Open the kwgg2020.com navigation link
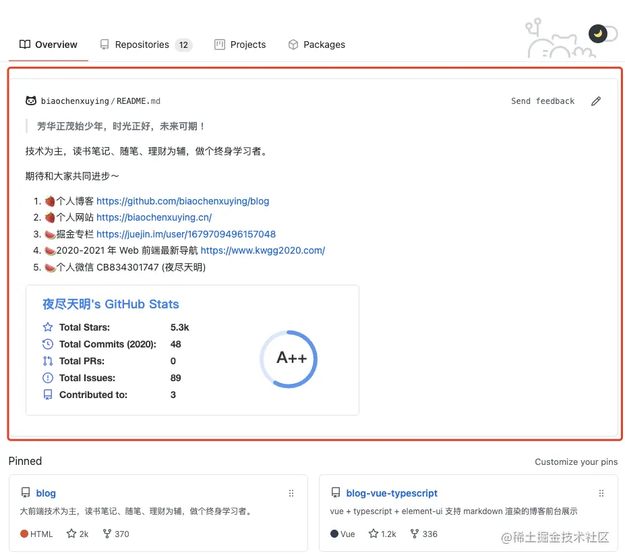 pyautogui.click(x=263, y=250)
